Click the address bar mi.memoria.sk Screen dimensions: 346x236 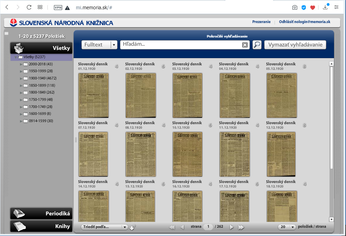94,8
